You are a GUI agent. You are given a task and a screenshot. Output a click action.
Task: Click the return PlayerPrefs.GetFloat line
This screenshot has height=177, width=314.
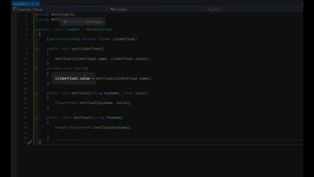click(x=93, y=128)
